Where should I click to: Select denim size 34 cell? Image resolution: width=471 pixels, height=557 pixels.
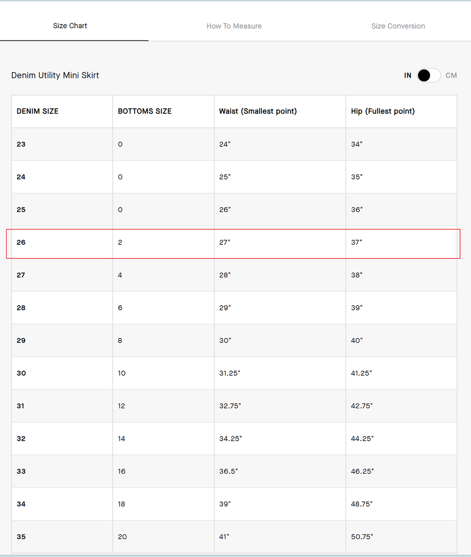62,504
